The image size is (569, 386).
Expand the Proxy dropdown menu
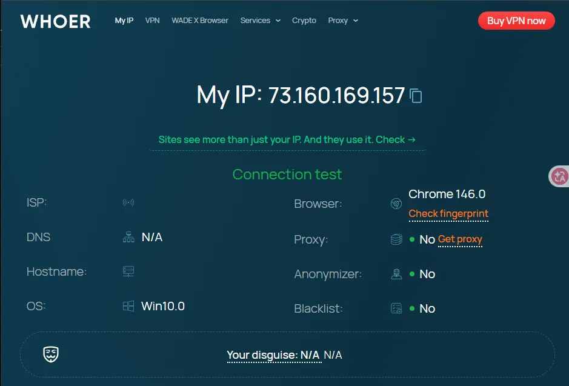pyautogui.click(x=342, y=21)
